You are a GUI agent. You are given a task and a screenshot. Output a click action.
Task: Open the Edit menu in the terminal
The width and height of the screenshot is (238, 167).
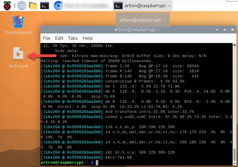click(x=59, y=38)
